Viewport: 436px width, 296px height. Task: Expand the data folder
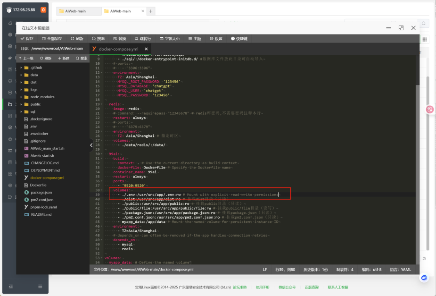pos(21,75)
